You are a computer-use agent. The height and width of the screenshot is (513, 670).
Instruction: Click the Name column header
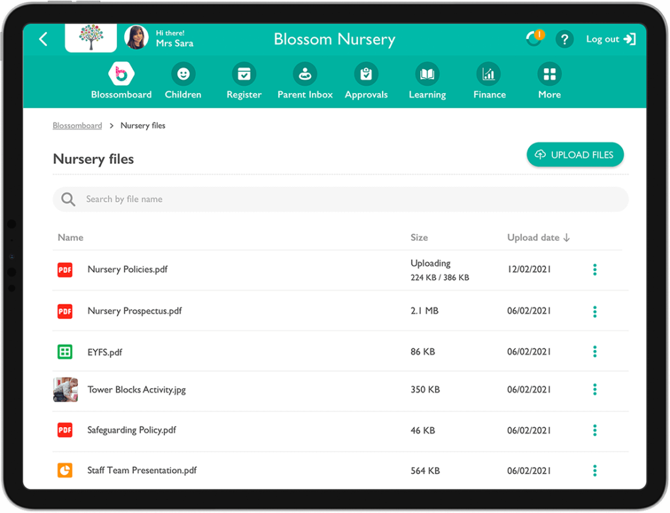coord(71,238)
